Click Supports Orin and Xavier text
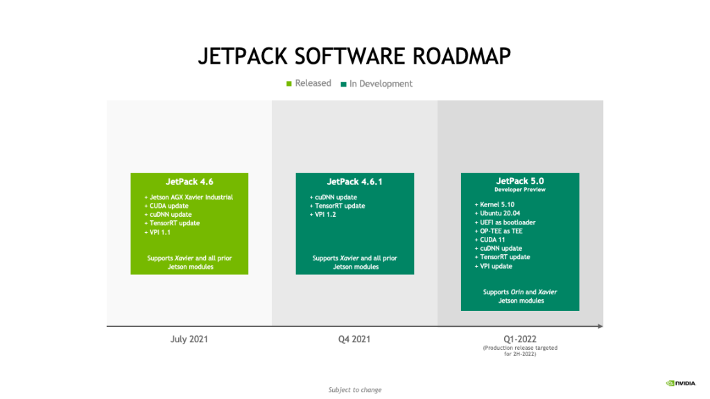Screen dimensions: 710x399 click(520, 296)
